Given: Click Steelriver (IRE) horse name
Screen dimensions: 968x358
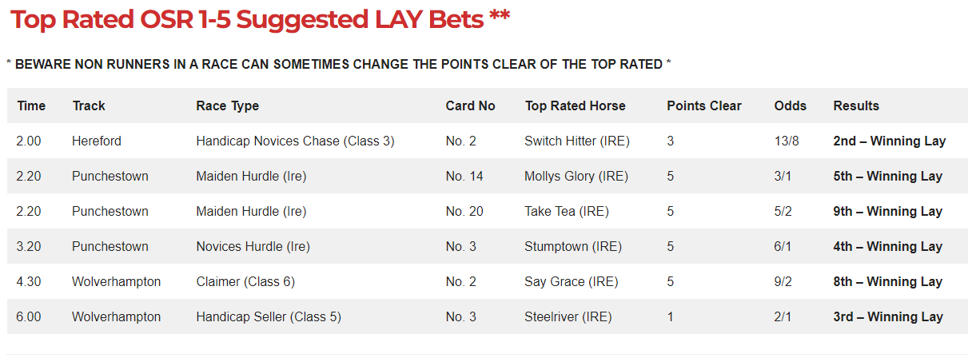Looking at the screenshot, I should click(x=568, y=317).
